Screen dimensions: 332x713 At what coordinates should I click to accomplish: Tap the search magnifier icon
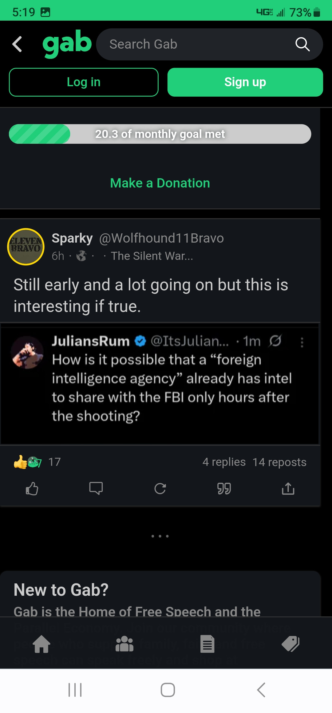pos(302,44)
